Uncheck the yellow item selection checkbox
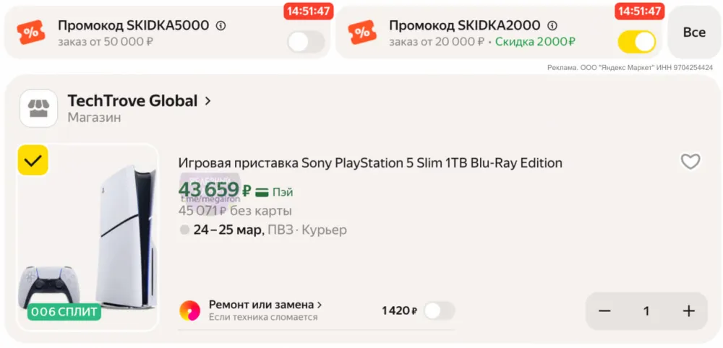This screenshot has width=723, height=348. 33,160
